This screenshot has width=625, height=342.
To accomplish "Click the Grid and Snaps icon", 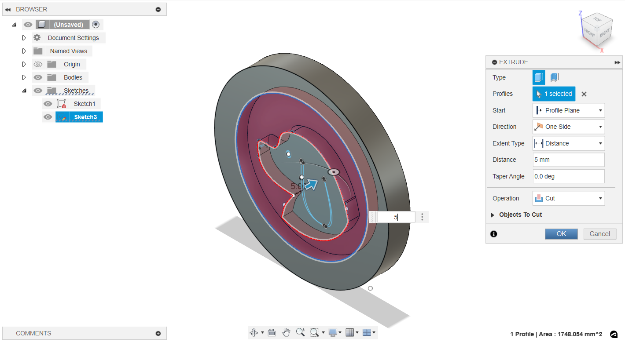I will 350,332.
